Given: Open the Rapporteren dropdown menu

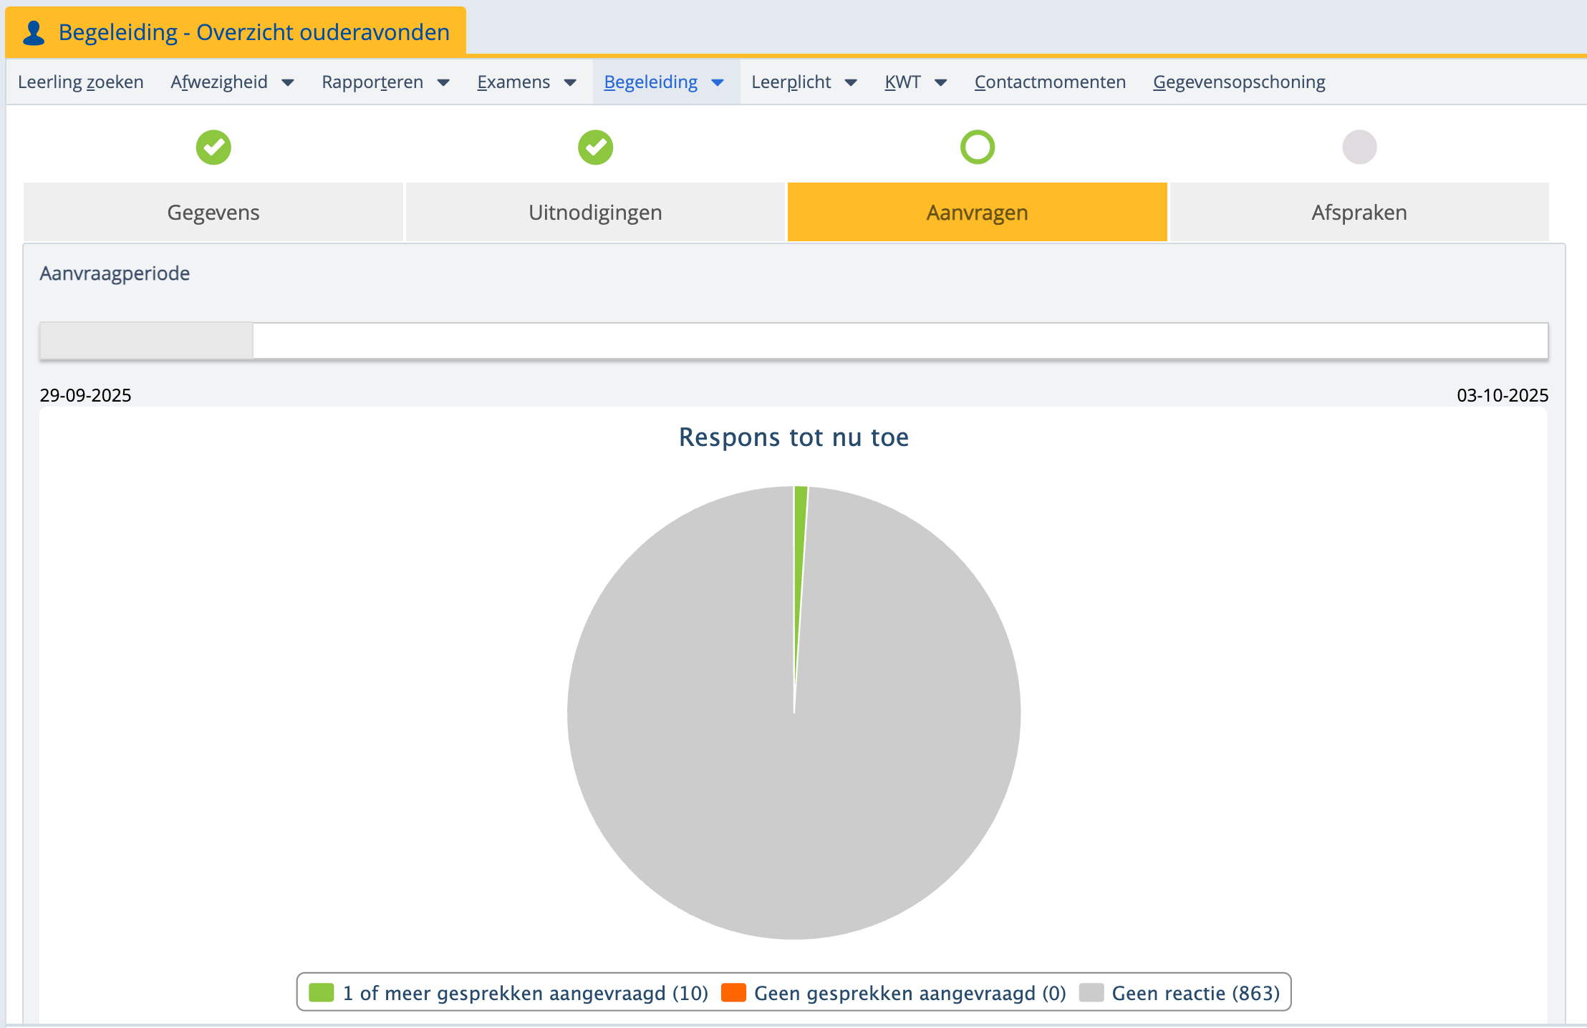Looking at the screenshot, I should (x=443, y=83).
